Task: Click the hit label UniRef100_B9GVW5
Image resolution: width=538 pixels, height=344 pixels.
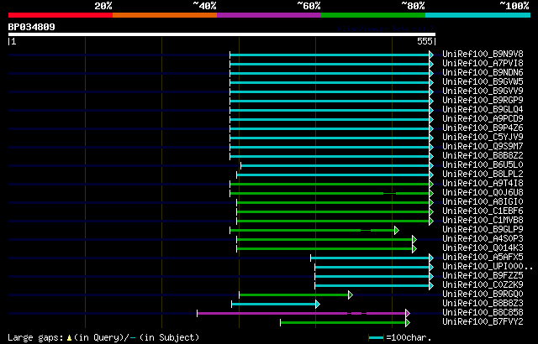Action: (x=483, y=82)
